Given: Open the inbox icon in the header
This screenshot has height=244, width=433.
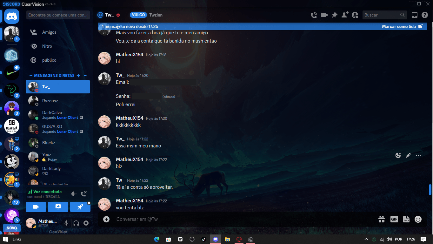Looking at the screenshot, I should pyautogui.click(x=414, y=15).
